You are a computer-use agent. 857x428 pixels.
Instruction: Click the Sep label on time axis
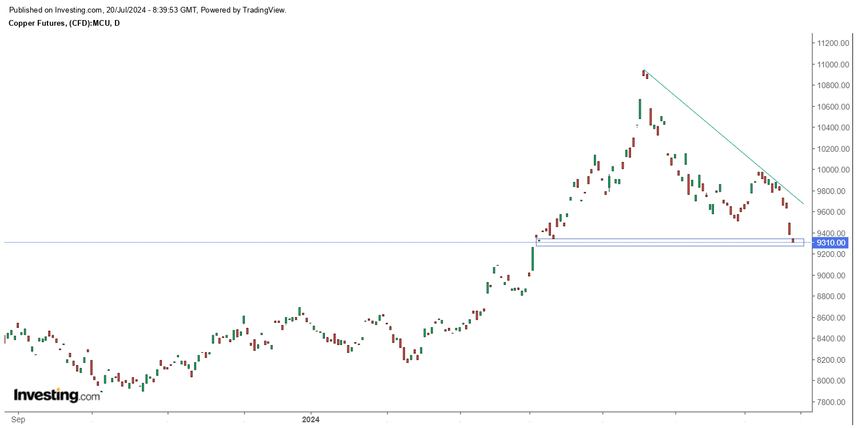click(x=18, y=419)
